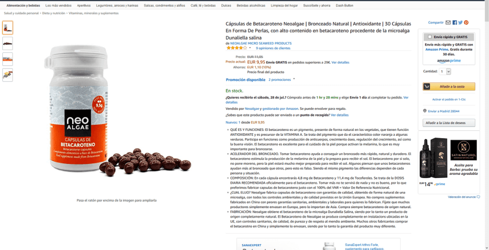Click the cart icon on Añadir a la cesta
Image resolution: width=489 pixels, height=250 pixels.
click(426, 87)
